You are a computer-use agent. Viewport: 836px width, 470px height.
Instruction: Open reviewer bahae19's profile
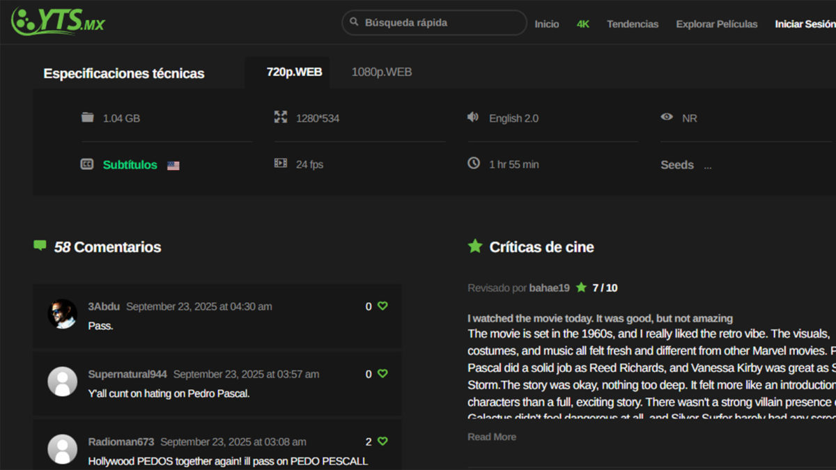coord(550,288)
